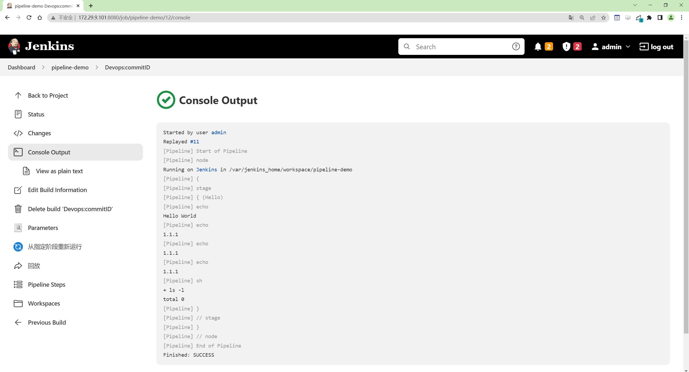Click the Status document icon
The height and width of the screenshot is (372, 689).
pyautogui.click(x=18, y=114)
